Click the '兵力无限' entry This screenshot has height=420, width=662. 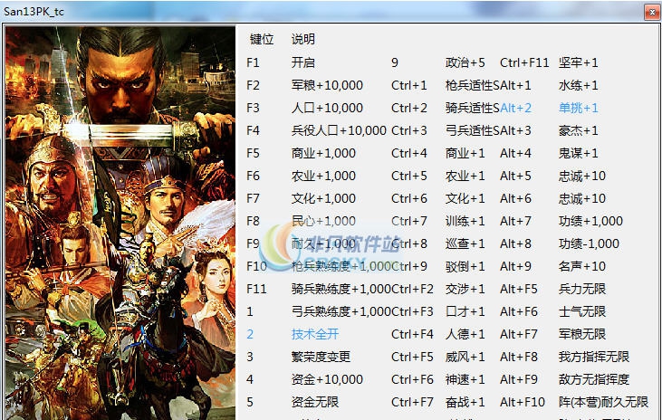tap(581, 289)
